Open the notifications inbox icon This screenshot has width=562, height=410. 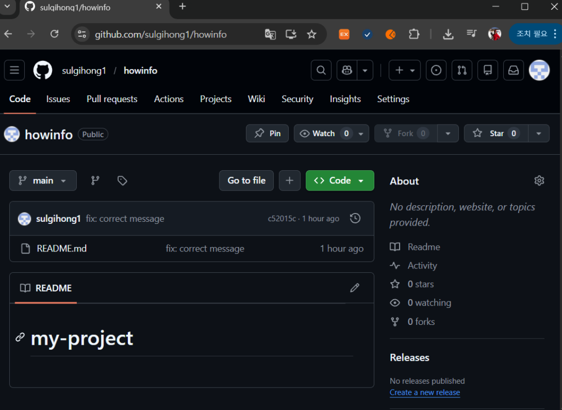513,70
